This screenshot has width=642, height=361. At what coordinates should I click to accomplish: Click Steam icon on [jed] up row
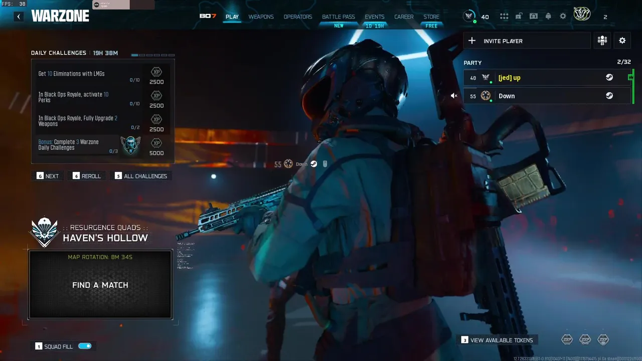point(609,78)
